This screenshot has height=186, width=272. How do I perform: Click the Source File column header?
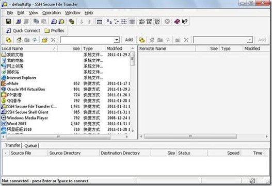(28, 153)
